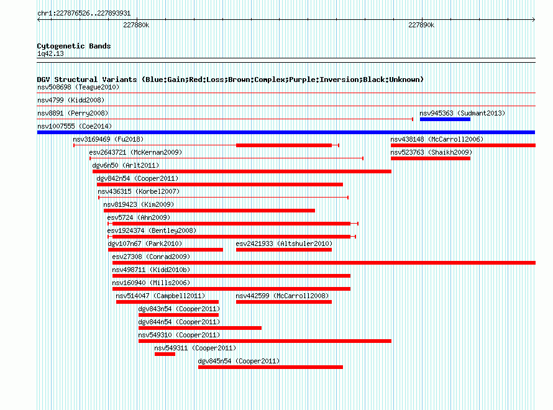553x410 pixels.
Task: Click the Cytogenetic Bands track title
Action: pyautogui.click(x=74, y=46)
